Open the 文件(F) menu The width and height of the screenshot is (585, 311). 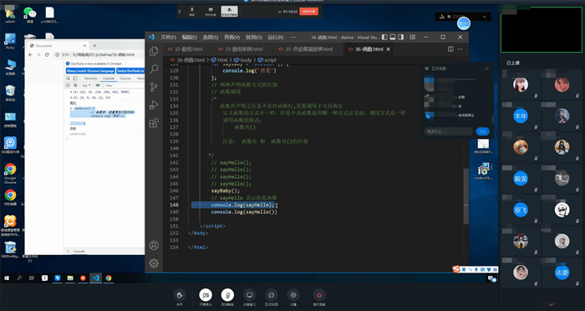pyautogui.click(x=168, y=37)
